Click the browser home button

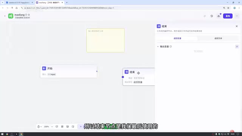point(17,8)
